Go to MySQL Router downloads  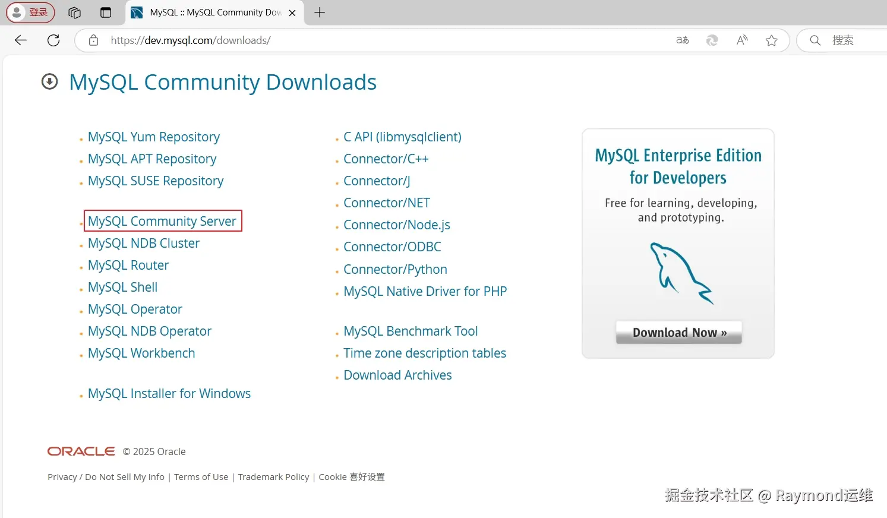tap(128, 266)
